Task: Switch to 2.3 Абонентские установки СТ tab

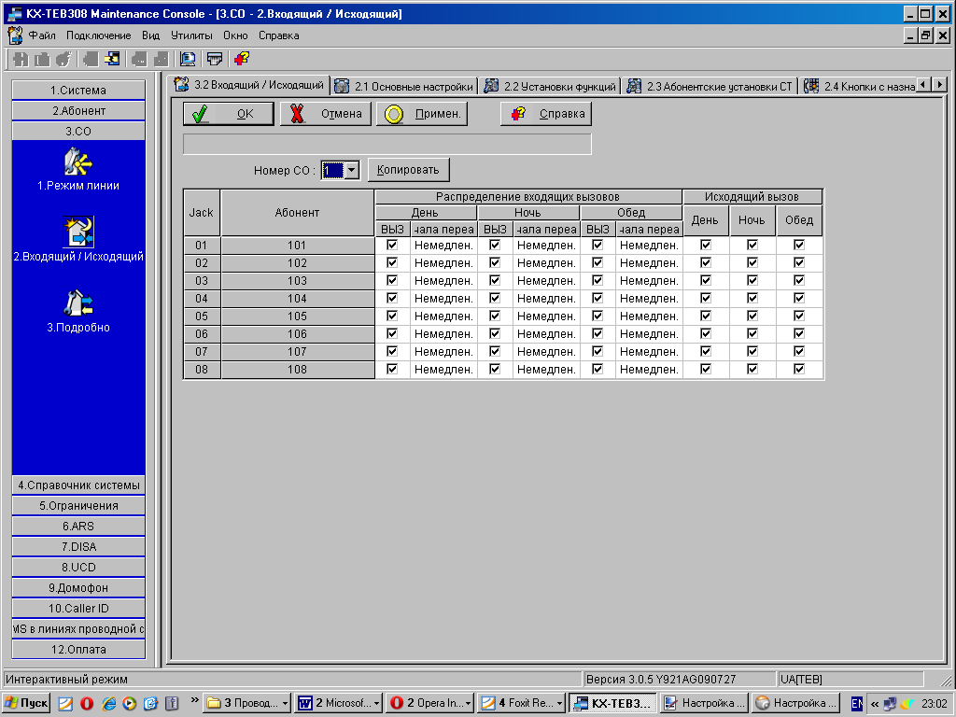Action: point(710,87)
